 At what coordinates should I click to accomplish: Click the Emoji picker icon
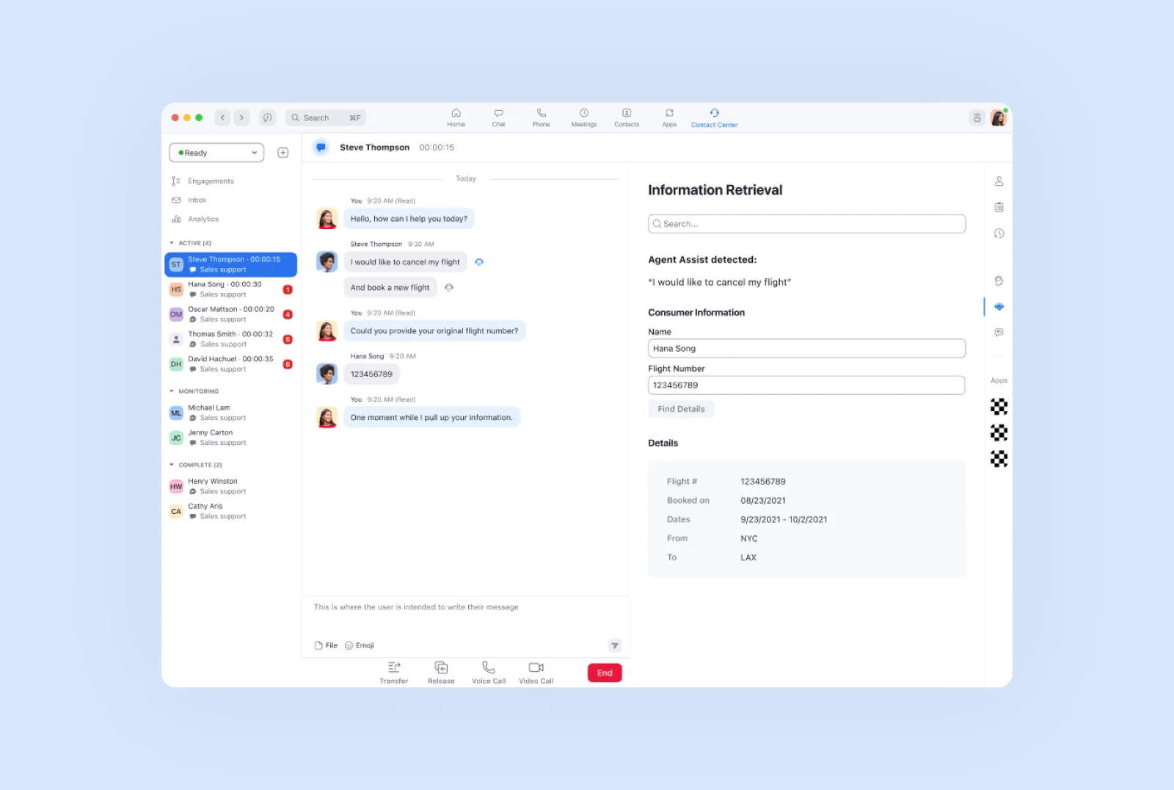349,646
